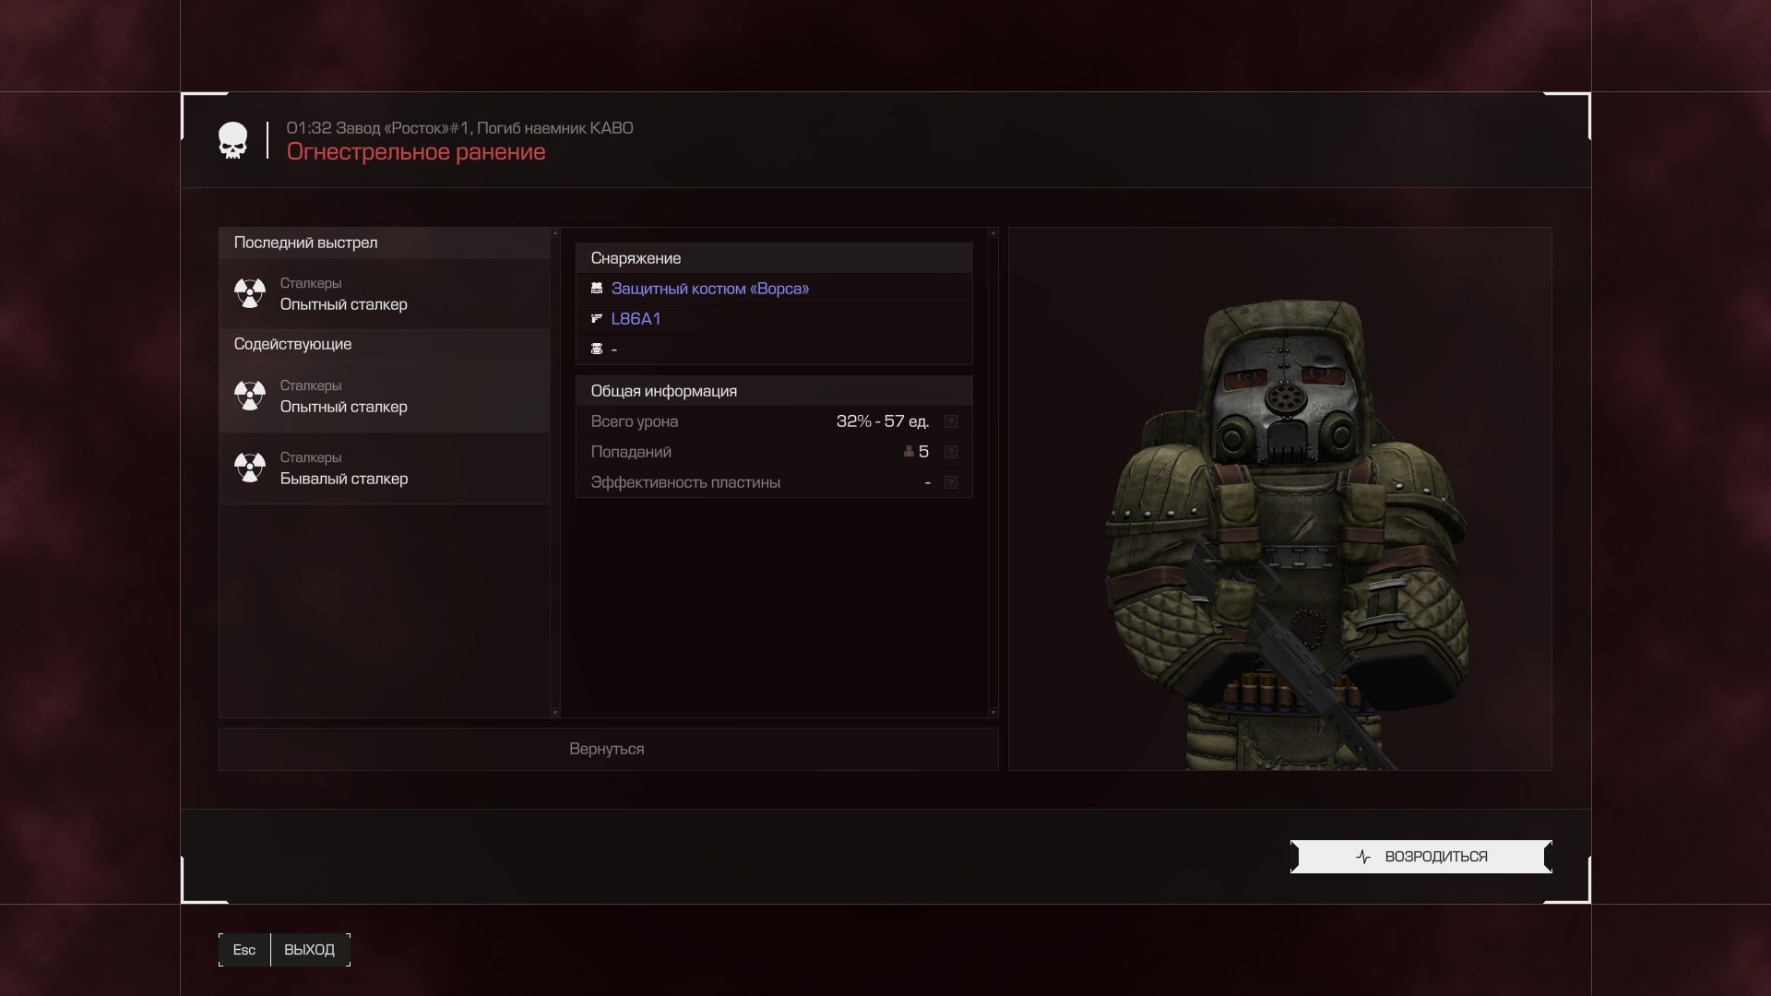Click the ВЫХОД exit button

click(x=309, y=950)
